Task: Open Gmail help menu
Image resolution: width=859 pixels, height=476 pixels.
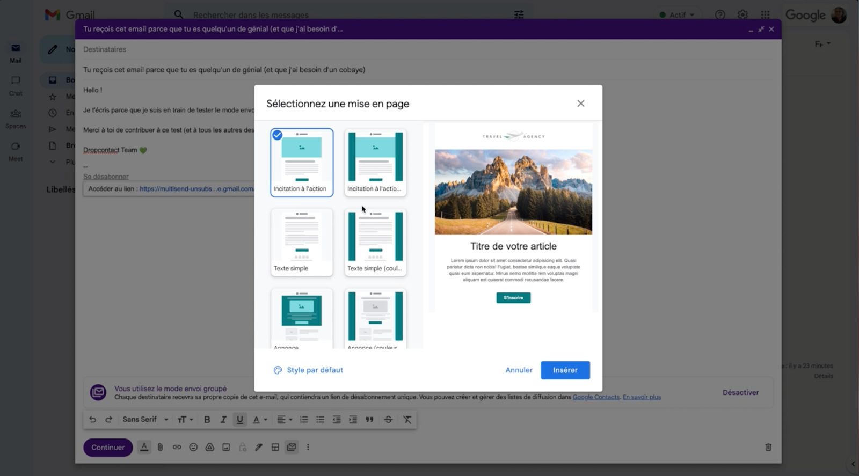Action: (x=720, y=15)
